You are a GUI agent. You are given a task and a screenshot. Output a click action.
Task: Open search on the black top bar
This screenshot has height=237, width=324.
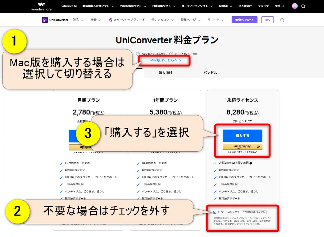[303, 6]
